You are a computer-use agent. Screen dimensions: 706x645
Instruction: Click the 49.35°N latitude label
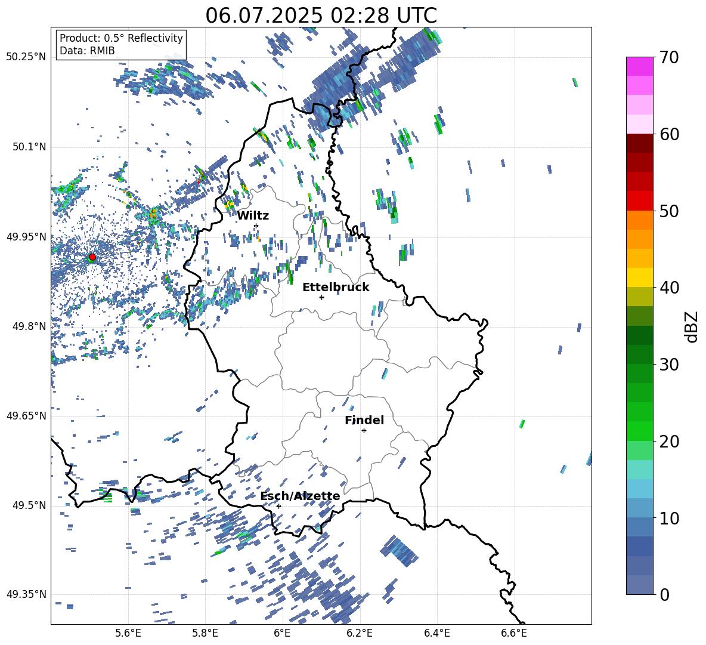tap(26, 594)
